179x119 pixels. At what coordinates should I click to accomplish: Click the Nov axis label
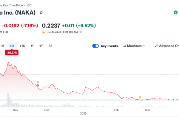point(16,110)
